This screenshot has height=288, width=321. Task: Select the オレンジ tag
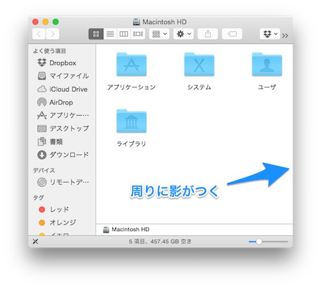[x=62, y=223]
